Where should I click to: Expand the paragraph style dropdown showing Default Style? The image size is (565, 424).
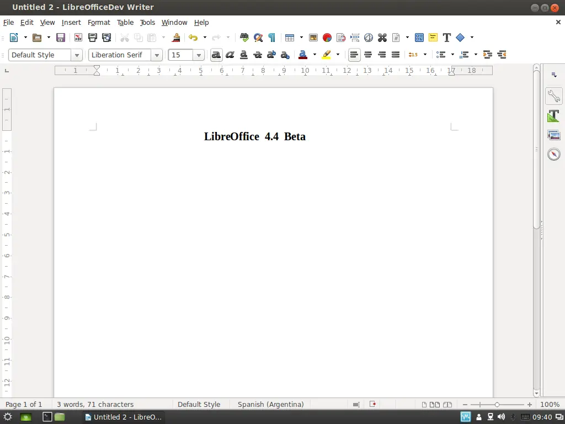(x=77, y=55)
